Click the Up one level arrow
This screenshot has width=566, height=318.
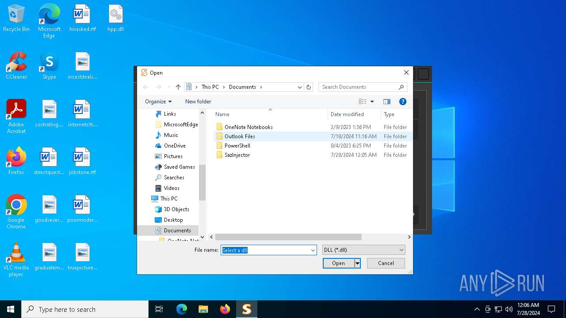click(x=178, y=87)
